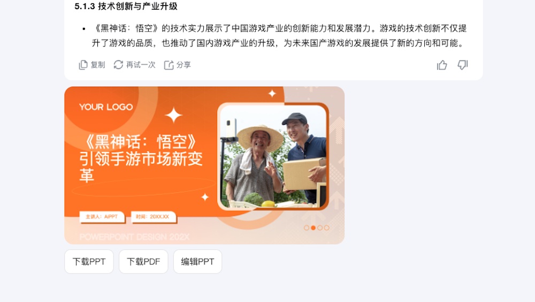Click the 主讲人: AiPPT tag on slide
Viewport: 535px width, 302px height.
(102, 216)
